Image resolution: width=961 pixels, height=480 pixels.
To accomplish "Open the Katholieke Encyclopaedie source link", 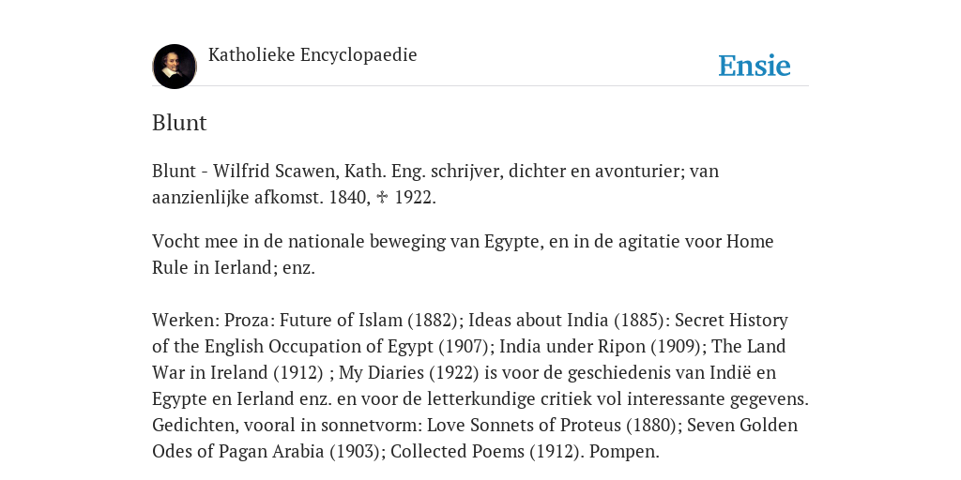I will 313,55.
